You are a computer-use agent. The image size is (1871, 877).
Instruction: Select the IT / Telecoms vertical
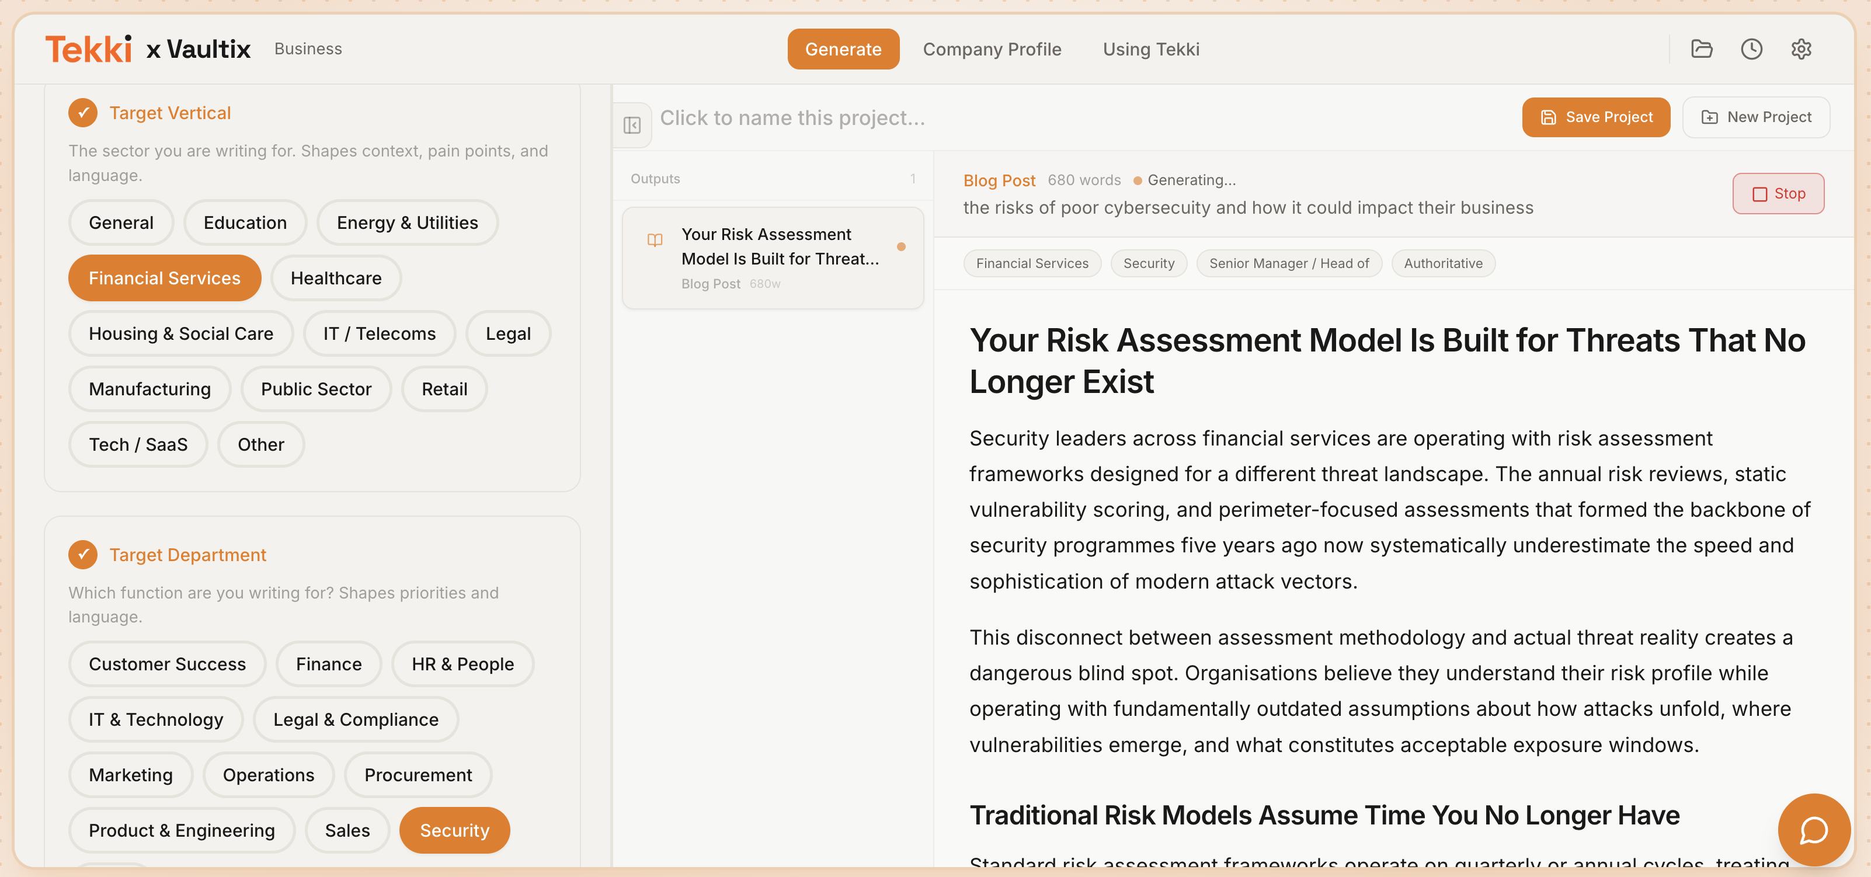point(379,333)
